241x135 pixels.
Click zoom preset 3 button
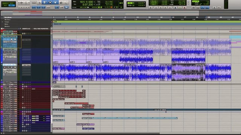tap(24, 7)
